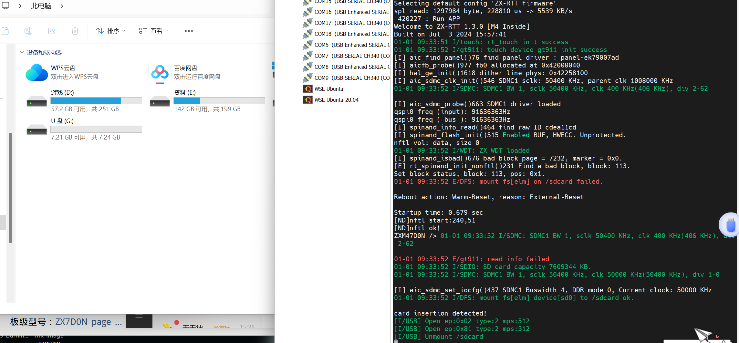Collapse the 设备和驱动器 group

coord(22,52)
